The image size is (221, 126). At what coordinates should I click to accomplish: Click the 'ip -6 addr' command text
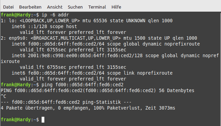[55, 15]
